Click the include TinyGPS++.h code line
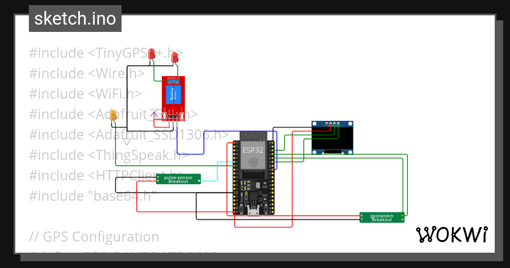Viewport: 510px width, 268px height. tap(105, 52)
